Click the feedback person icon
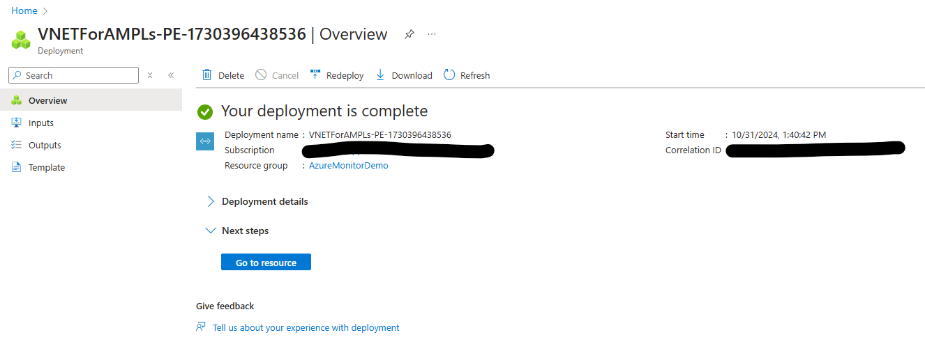Screen dimensions: 925x358 click(202, 327)
